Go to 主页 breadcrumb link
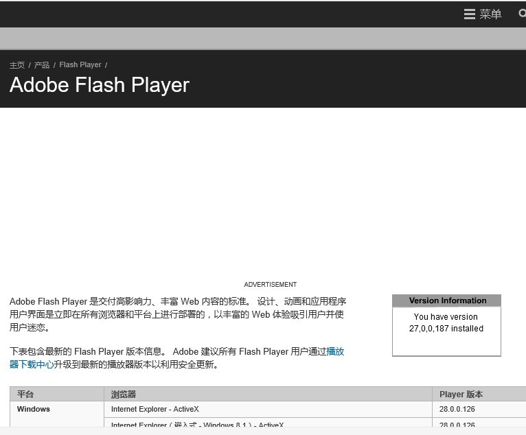The height and width of the screenshot is (435, 526). tap(17, 65)
